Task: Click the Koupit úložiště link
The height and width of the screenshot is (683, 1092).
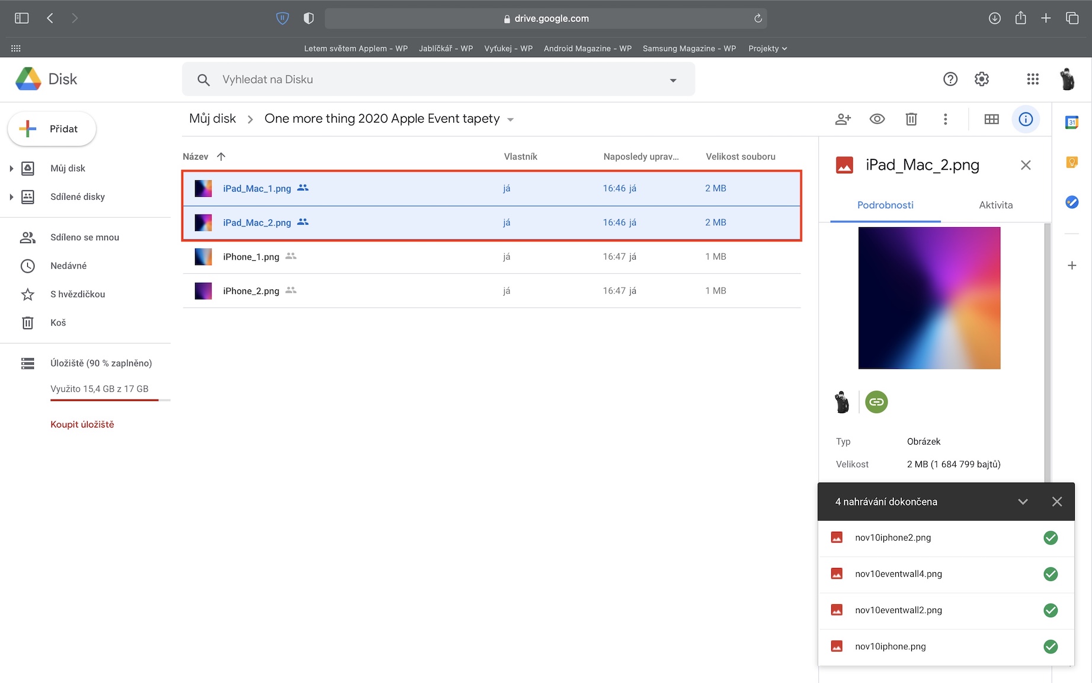Action: click(x=82, y=425)
